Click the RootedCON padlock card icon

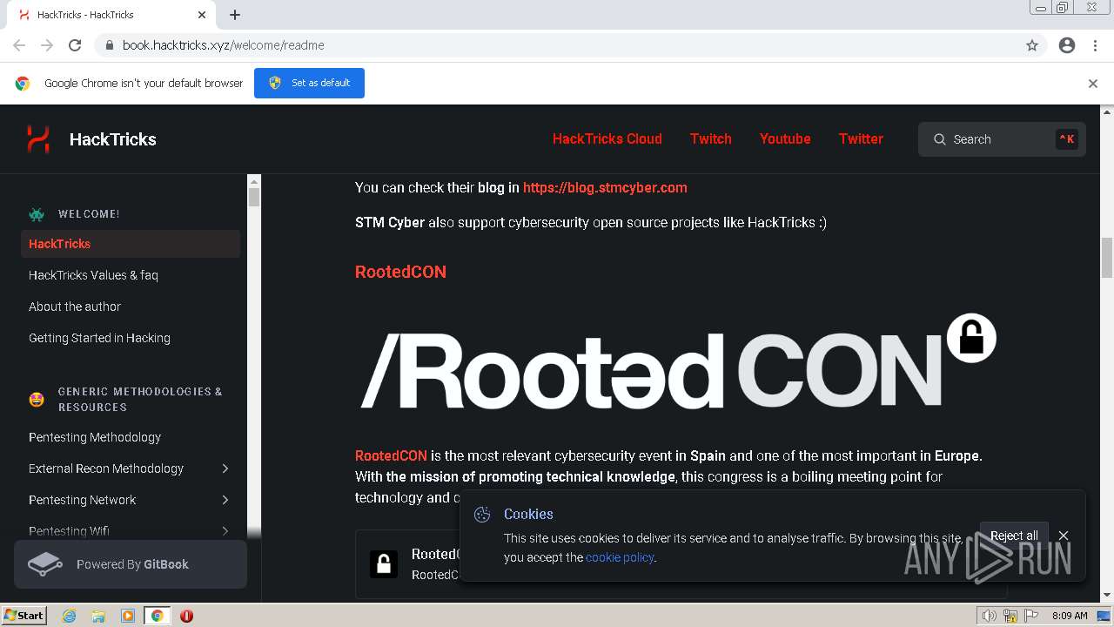[384, 564]
